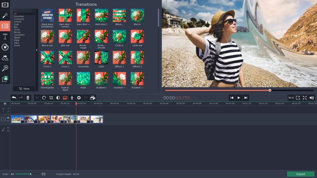The width and height of the screenshot is (317, 178).
Task: Open the Titles text tool
Action: coord(5,37)
